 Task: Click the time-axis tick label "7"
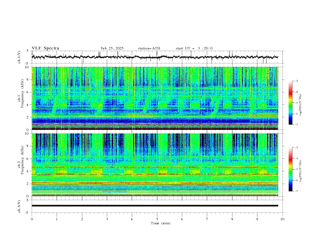[x=207, y=219]
